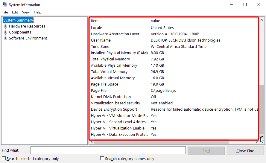This screenshot has width=266, height=163.
Task: Select Hyper-V Data Execution Protection row
Action: [174, 134]
